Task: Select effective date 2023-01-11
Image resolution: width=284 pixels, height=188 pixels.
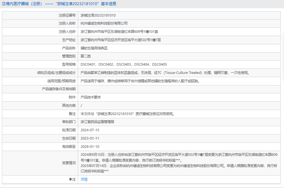Action: point(90,138)
